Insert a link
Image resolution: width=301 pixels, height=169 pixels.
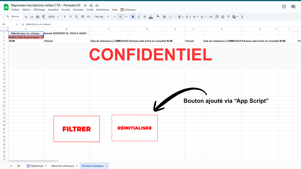click(211, 17)
